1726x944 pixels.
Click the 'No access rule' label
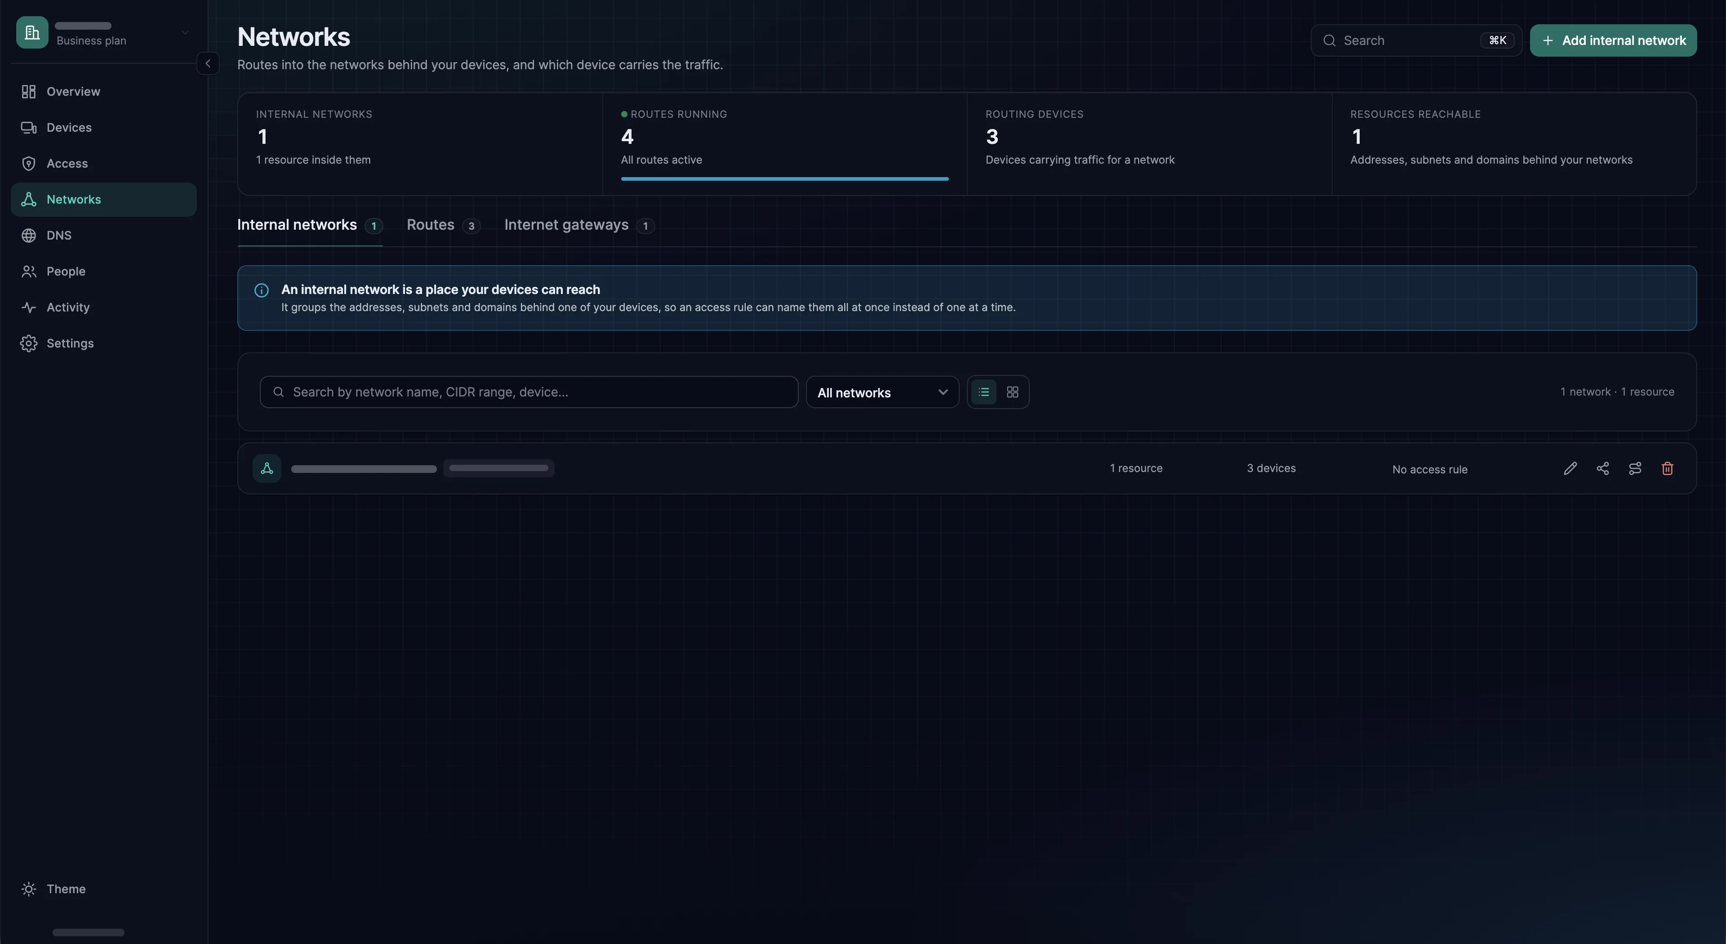point(1430,470)
